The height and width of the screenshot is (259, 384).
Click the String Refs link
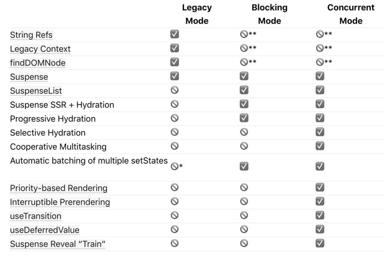click(x=31, y=35)
